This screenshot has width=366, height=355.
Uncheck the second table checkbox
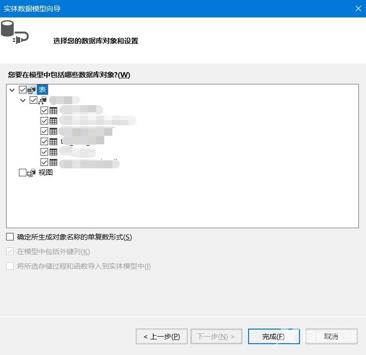coord(44,121)
